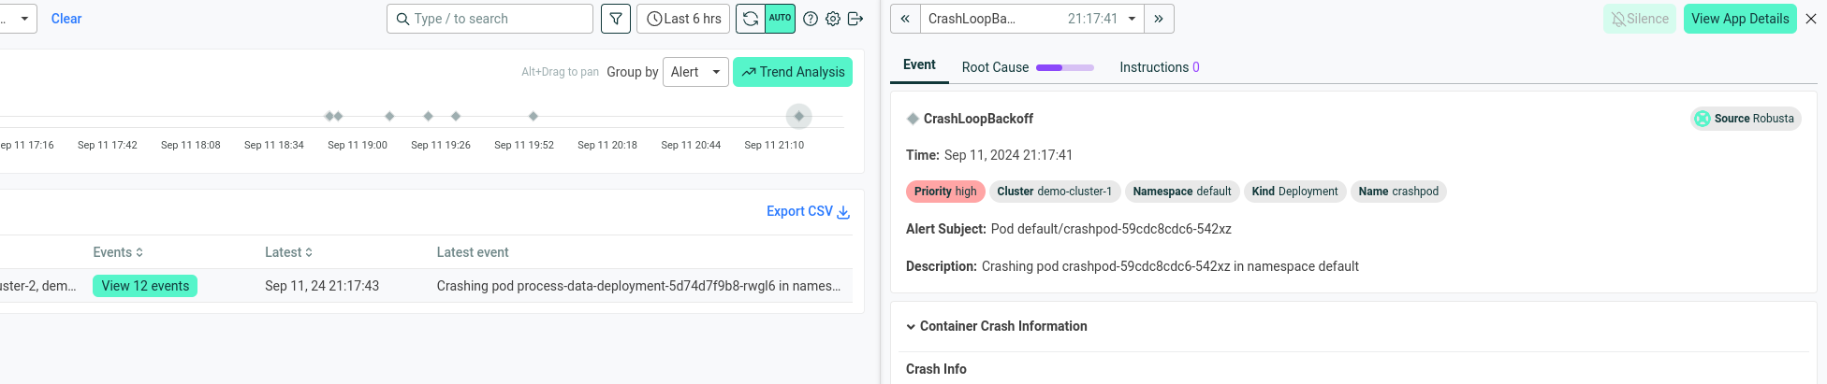Click the View 12 events button
1827x384 pixels.
[145, 286]
